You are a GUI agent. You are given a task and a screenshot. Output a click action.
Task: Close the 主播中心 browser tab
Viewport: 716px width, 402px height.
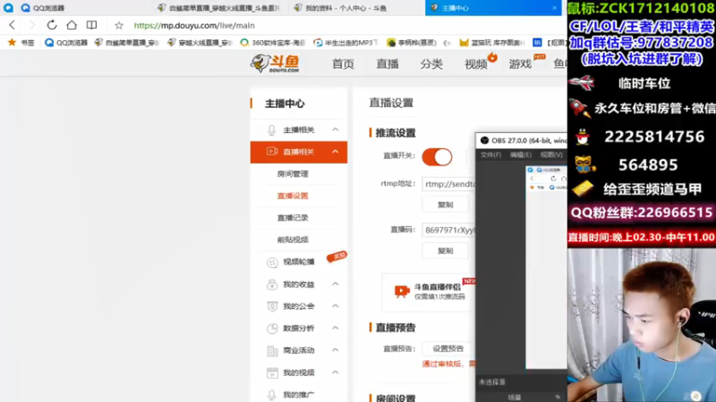pos(554,8)
